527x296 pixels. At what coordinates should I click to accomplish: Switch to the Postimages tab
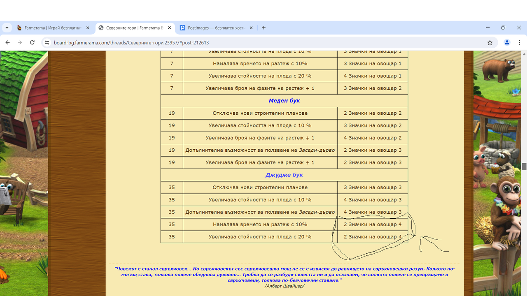coord(217,28)
